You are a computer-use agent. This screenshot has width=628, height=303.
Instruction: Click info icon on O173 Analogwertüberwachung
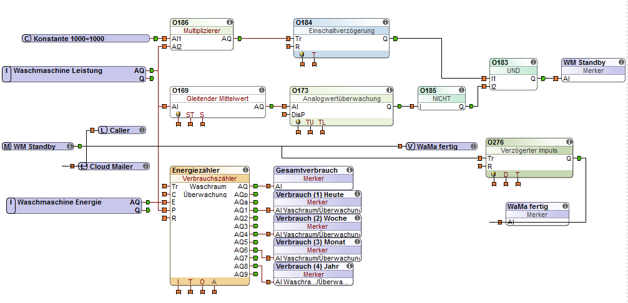(x=390, y=90)
